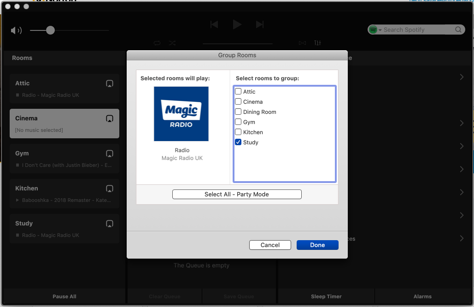Click 'The Queue is empty' text
The width and height of the screenshot is (474, 307).
point(201,265)
